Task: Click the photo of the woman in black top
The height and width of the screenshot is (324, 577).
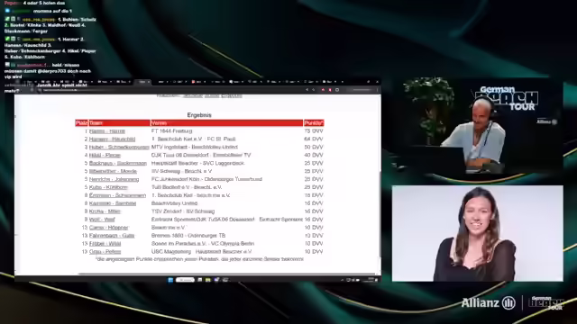Action: click(477, 233)
